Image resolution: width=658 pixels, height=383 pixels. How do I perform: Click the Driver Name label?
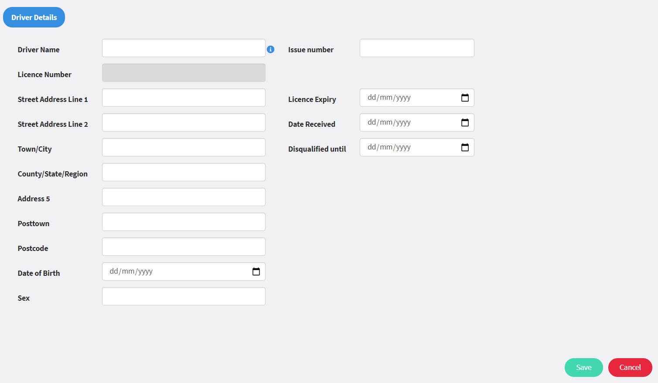pos(38,50)
